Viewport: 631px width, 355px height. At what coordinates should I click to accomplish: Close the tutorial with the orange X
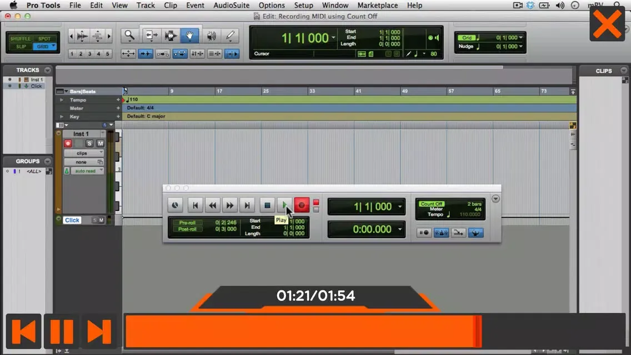[607, 24]
